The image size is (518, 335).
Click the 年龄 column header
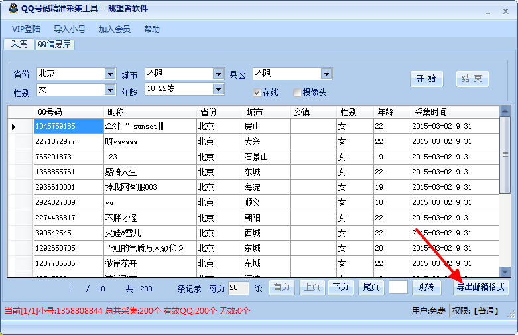pyautogui.click(x=392, y=112)
